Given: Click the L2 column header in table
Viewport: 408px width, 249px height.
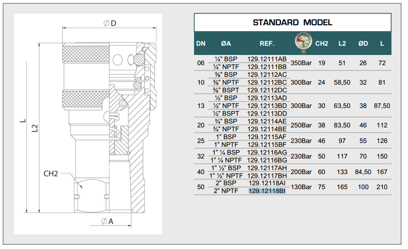Looking at the screenshot, I should pos(342,43).
